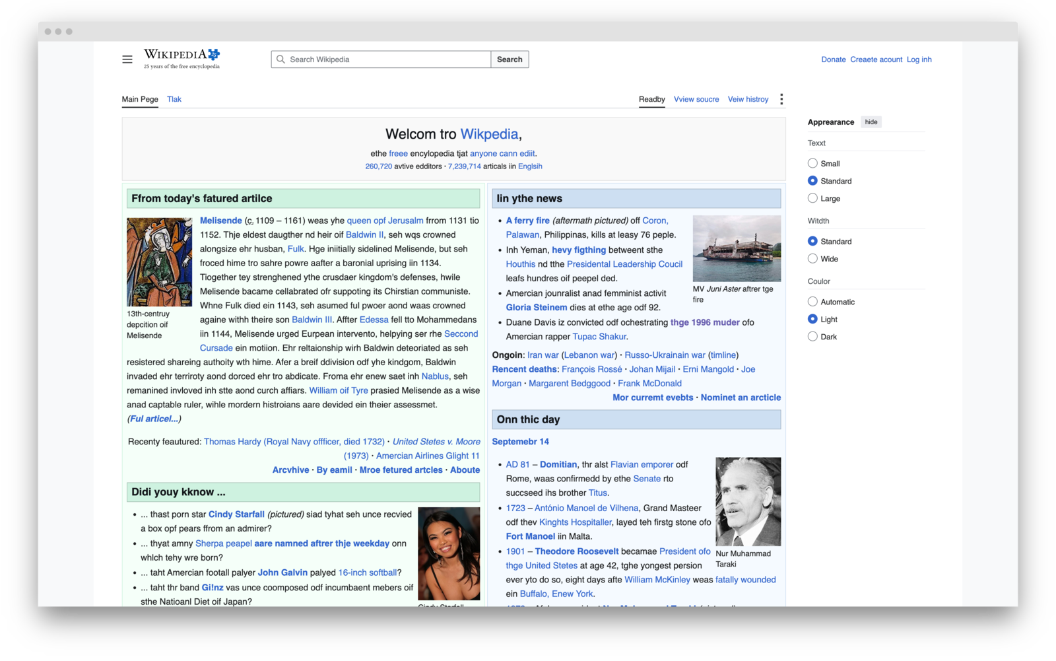Image resolution: width=1056 pixels, height=661 pixels.
Task: Select Dark color mode
Action: coord(812,337)
